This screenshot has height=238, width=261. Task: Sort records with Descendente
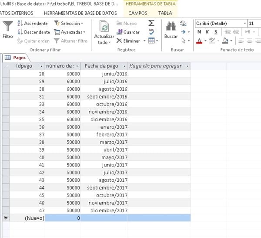33,32
